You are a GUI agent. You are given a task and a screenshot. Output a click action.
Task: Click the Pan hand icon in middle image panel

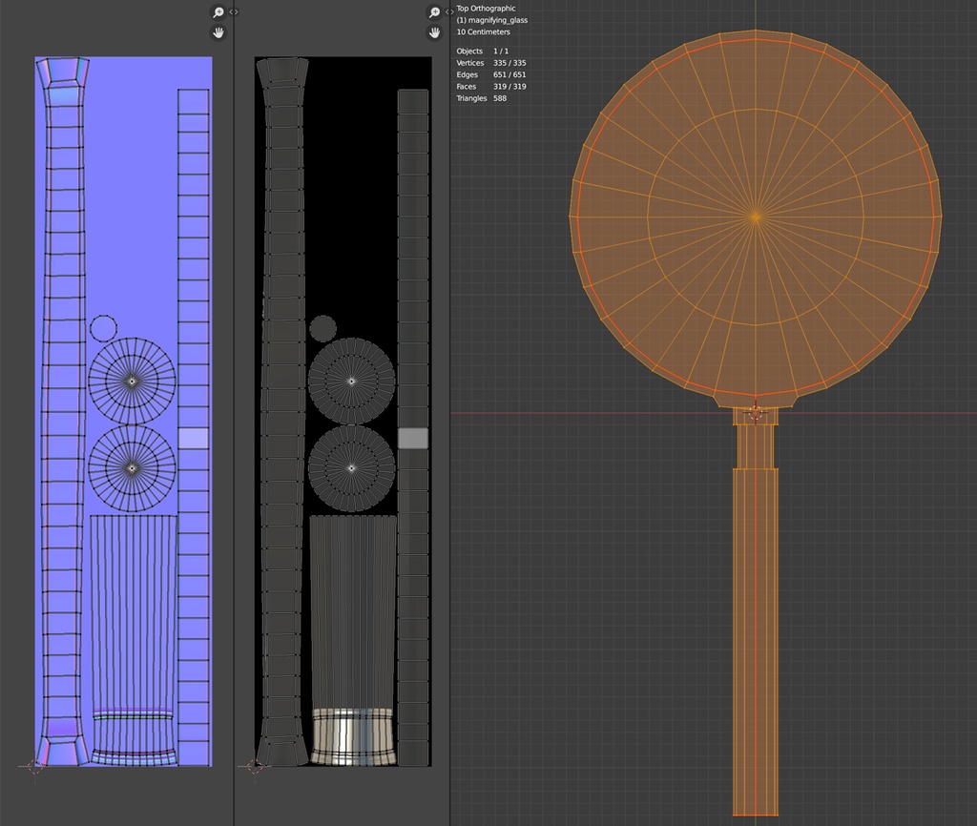tap(433, 31)
